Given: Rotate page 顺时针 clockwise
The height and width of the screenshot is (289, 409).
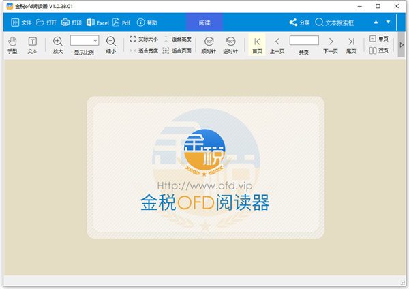Looking at the screenshot, I should 209,45.
